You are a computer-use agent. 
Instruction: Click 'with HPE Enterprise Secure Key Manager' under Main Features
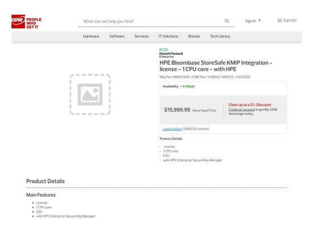click(66, 216)
